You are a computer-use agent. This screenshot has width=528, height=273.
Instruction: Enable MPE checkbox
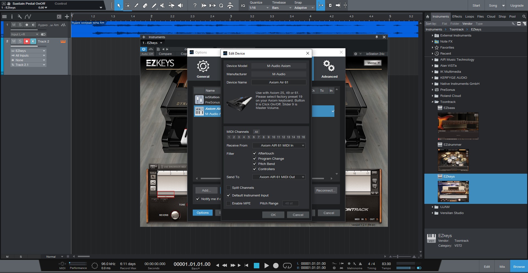coord(229,203)
